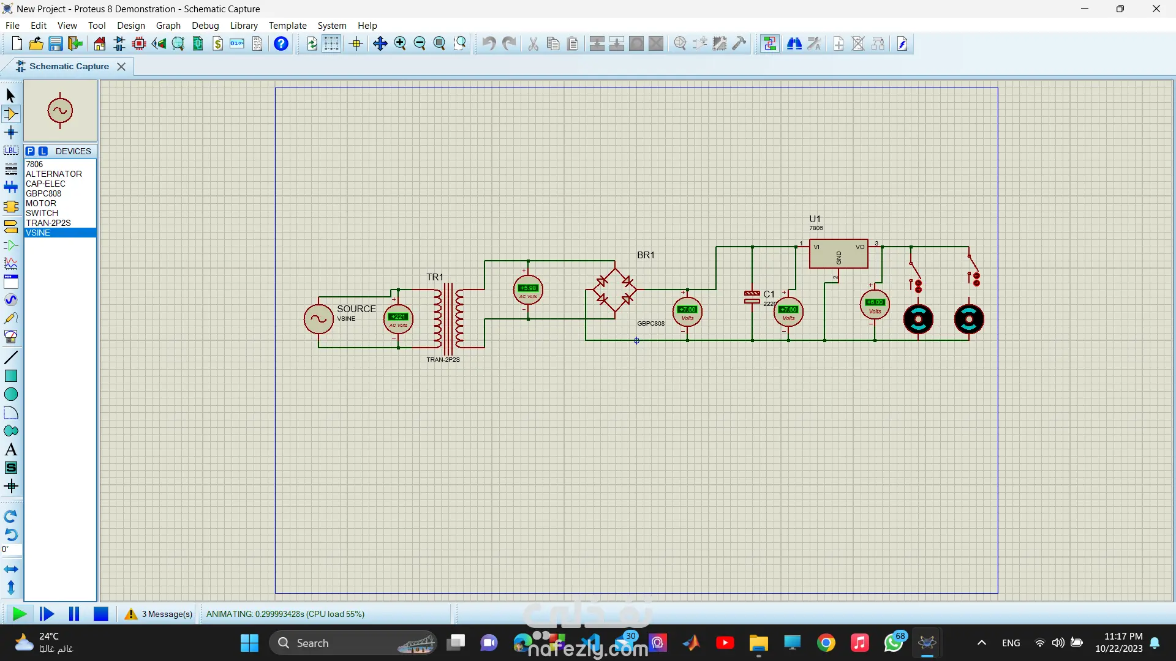Select MOTOR in the devices list
Viewport: 1176px width, 661px height.
(41, 203)
